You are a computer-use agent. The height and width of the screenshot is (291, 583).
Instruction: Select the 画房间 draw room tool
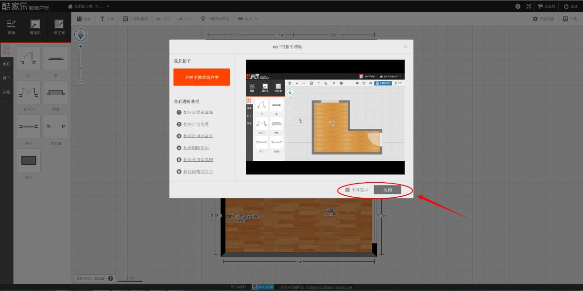(35, 27)
